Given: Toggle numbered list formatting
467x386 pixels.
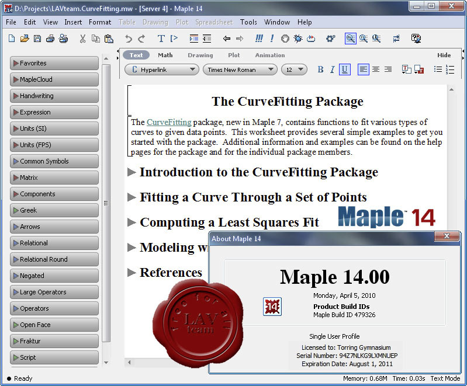Looking at the screenshot, I should [x=450, y=69].
